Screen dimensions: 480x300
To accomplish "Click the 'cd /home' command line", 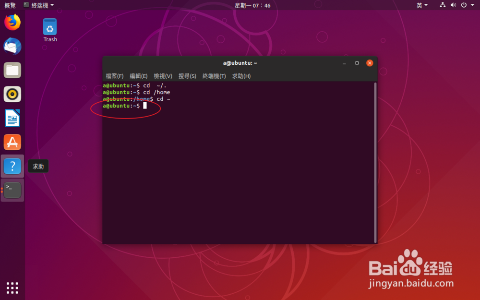I will tap(136, 92).
